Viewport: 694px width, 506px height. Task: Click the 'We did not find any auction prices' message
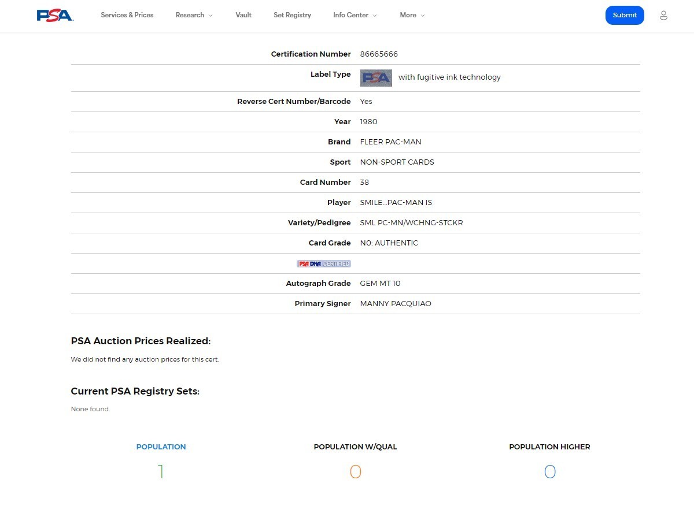pyautogui.click(x=145, y=360)
